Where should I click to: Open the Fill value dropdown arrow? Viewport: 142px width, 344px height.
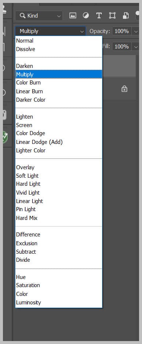click(136, 47)
